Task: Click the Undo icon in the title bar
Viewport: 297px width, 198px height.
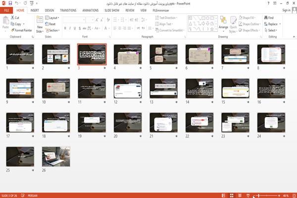Action: pyautogui.click(x=17, y=3)
